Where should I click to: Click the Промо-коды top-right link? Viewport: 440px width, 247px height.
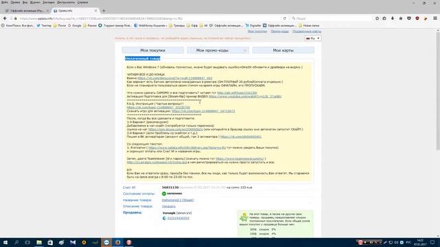pyautogui.click(x=280, y=32)
